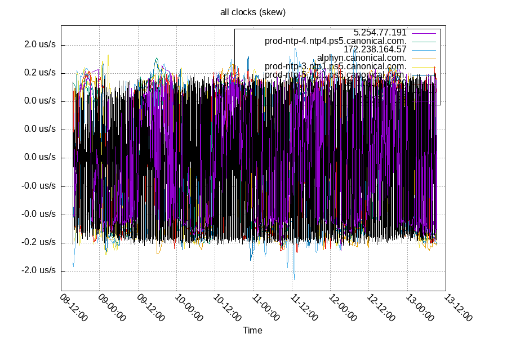Click the "12-12:00" time tick label
The height and width of the screenshot is (338, 507).
pyautogui.click(x=381, y=308)
